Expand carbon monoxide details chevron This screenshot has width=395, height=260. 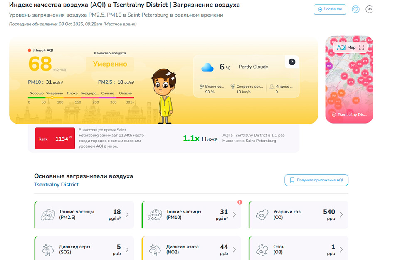(341, 215)
